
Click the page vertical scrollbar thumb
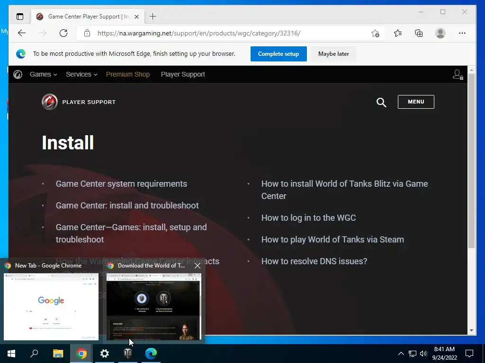(x=471, y=161)
